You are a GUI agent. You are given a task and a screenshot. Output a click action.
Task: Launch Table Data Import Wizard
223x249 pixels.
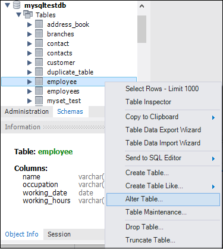164,143
